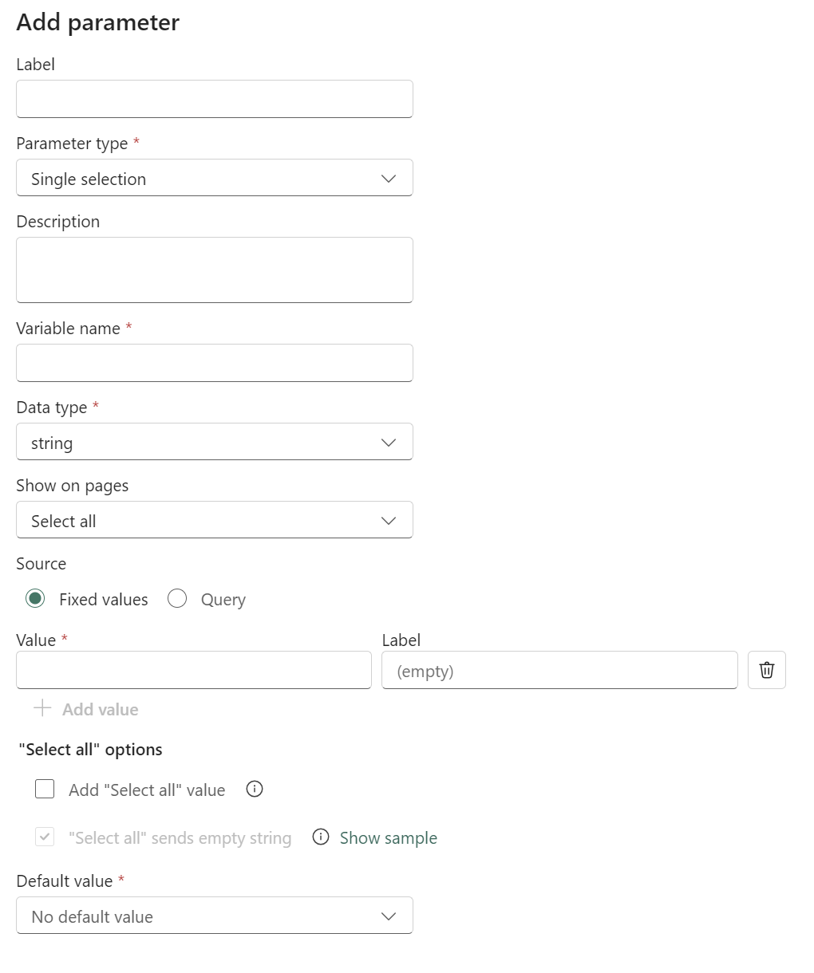Image resolution: width=814 pixels, height=973 pixels.
Task: Open the Default value dropdown
Action: 214,916
